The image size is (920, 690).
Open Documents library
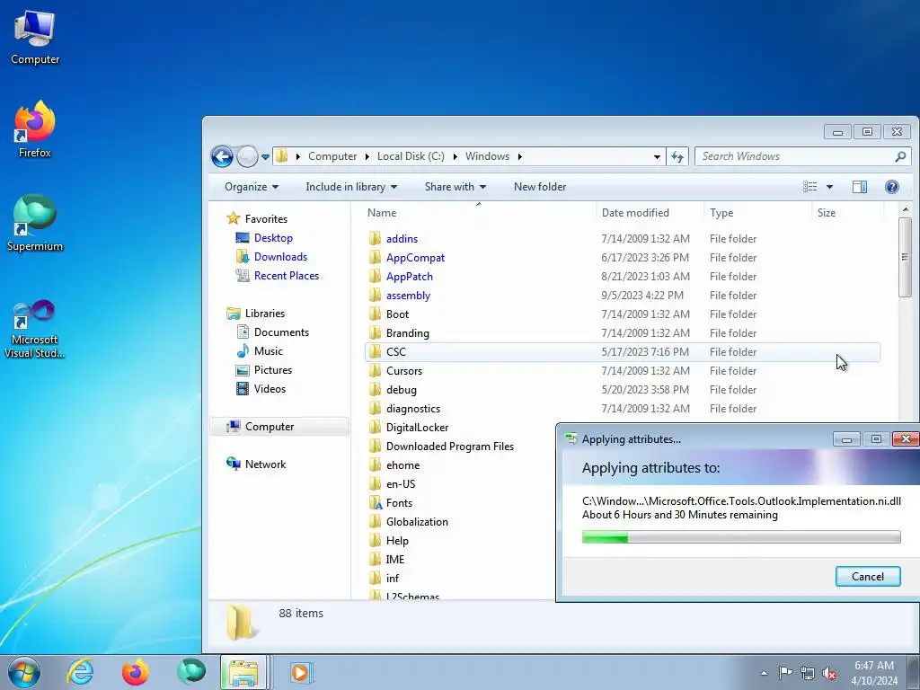(281, 332)
